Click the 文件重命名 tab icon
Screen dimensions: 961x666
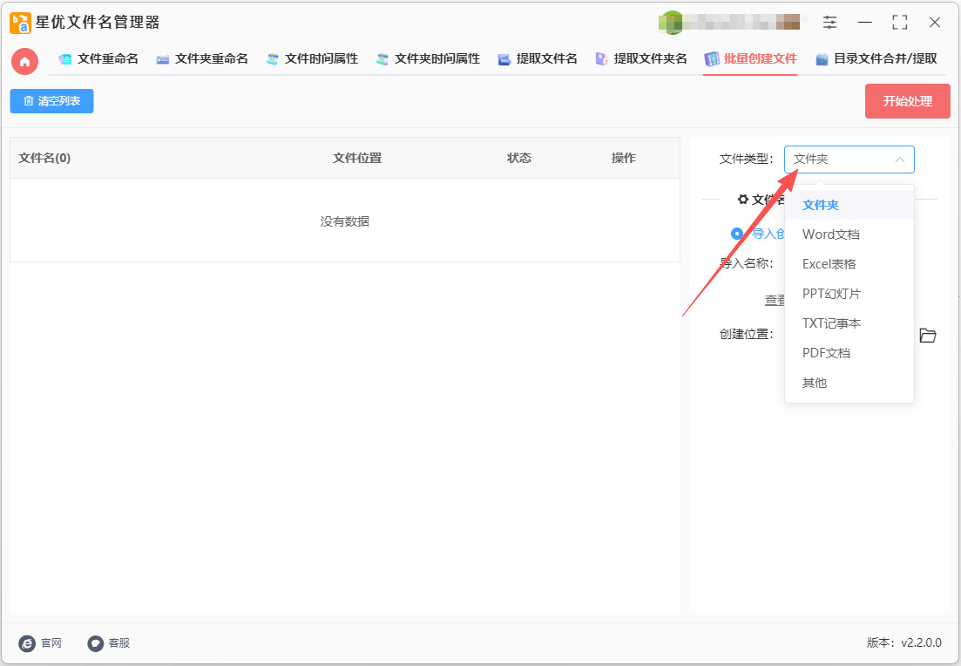[x=65, y=59]
